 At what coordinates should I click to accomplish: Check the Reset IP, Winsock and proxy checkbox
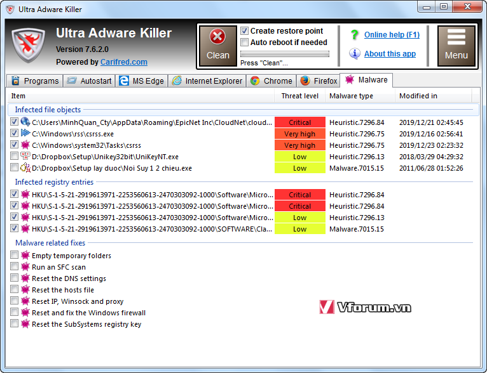[x=14, y=301]
